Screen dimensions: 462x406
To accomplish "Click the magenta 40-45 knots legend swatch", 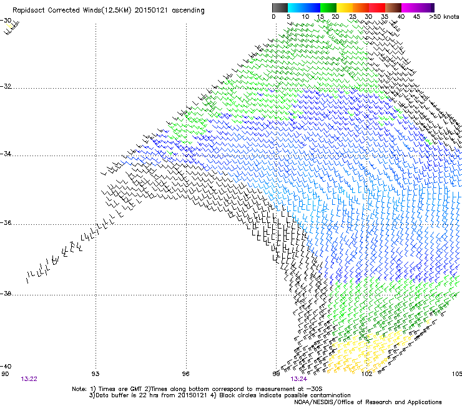I will [x=410, y=7].
